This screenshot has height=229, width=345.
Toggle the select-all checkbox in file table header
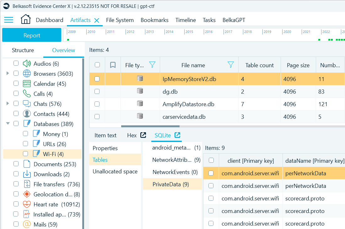[97, 65]
